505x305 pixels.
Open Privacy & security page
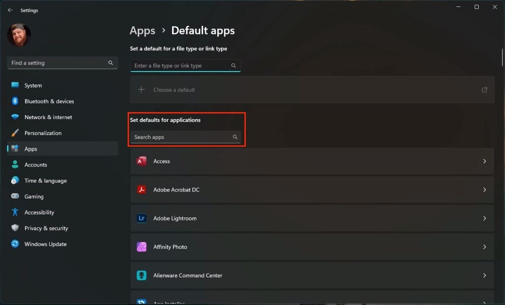click(63, 228)
